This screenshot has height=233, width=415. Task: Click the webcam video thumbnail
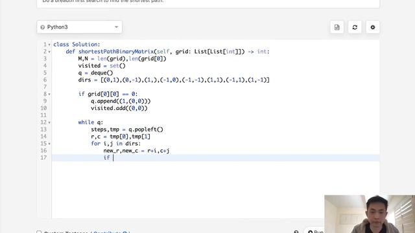(370, 214)
